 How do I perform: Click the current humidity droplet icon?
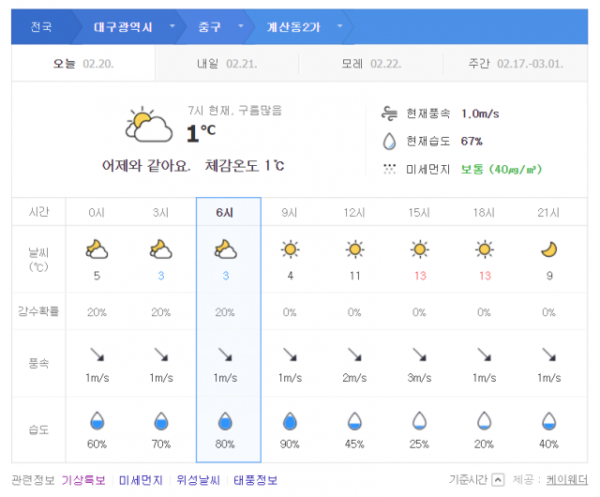(x=389, y=142)
